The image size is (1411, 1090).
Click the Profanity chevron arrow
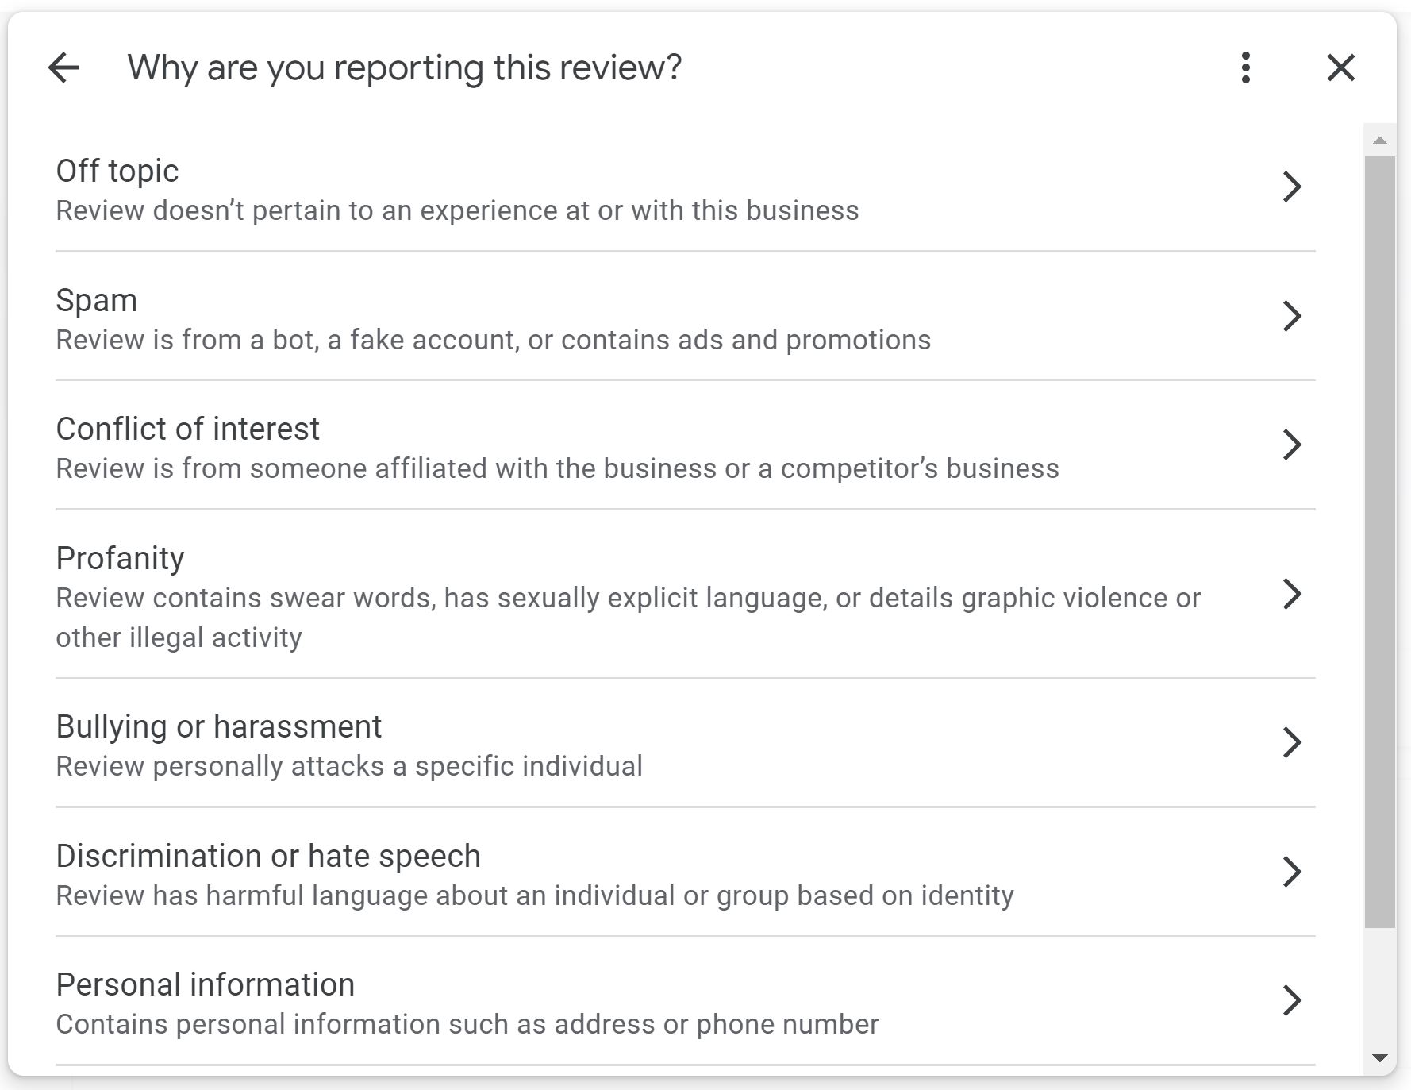(1292, 594)
